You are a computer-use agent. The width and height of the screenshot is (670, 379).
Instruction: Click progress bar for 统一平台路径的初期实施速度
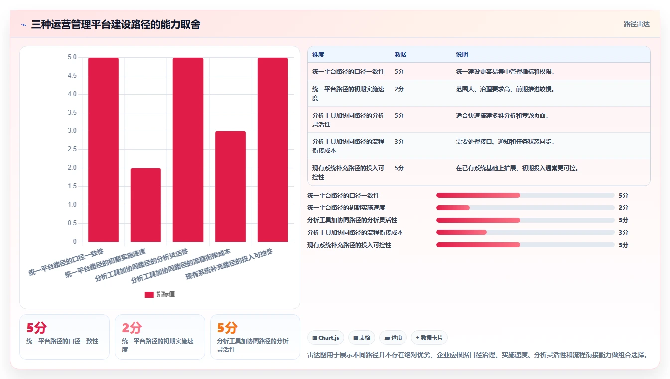(x=526, y=208)
